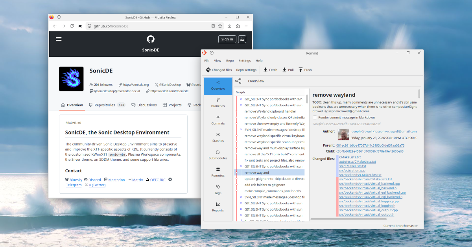
Task: Reload the GitHub page in Firefox
Action: [72, 26]
